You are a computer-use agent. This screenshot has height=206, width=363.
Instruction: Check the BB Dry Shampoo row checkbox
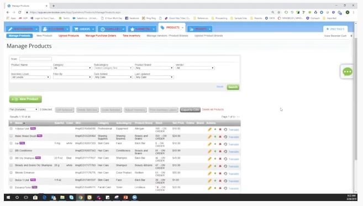tap(11, 158)
